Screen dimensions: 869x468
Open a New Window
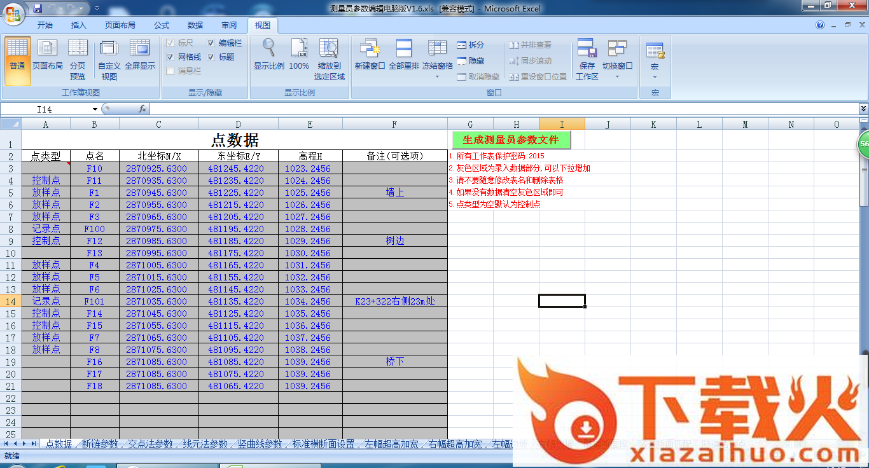tap(370, 48)
